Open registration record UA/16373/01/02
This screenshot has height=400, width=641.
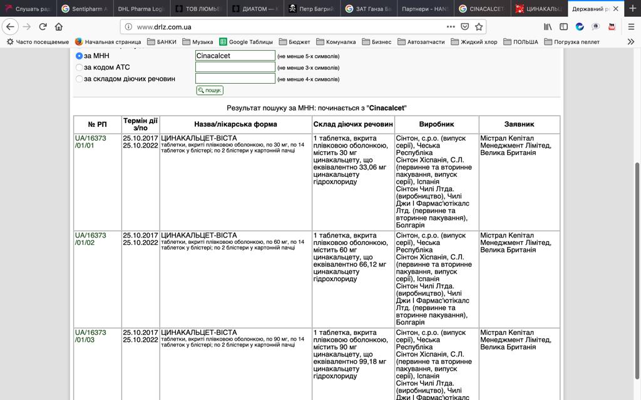[x=90, y=239]
